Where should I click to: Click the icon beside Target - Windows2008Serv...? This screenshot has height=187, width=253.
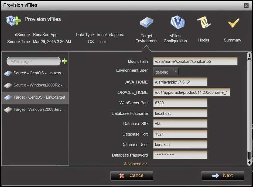click(8, 110)
